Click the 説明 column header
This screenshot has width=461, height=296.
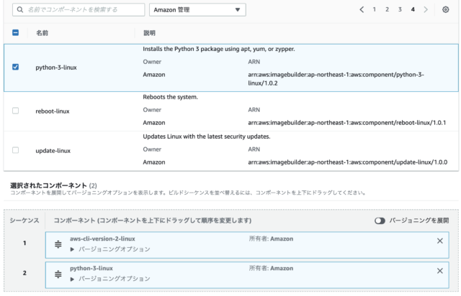click(149, 33)
